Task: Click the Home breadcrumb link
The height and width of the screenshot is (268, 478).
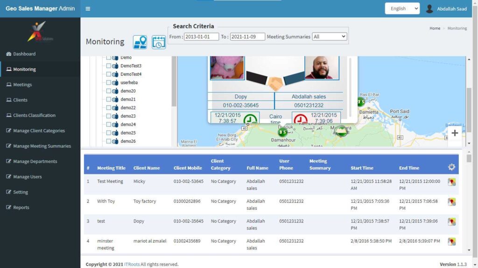Action: click(x=435, y=28)
